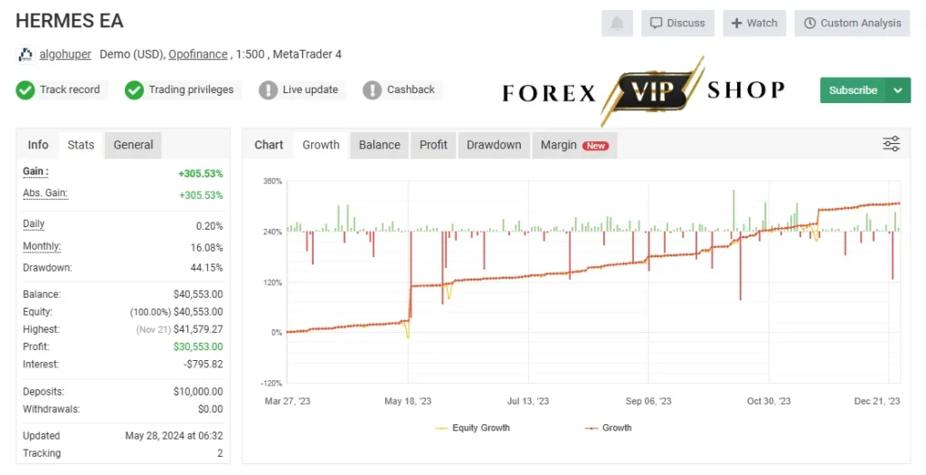926x475 pixels.
Task: Click the Balance value $40,553.00
Action: 198,294
